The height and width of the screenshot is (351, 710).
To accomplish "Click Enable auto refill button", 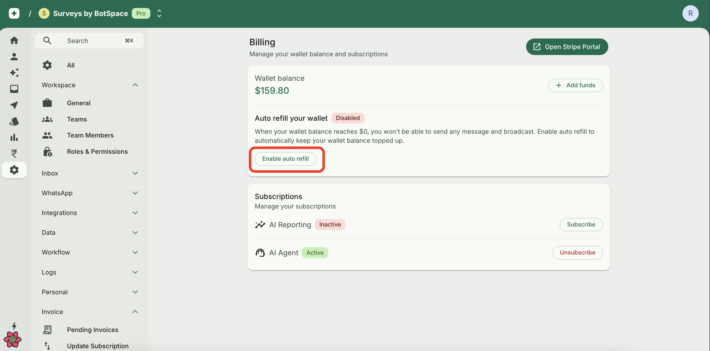I will [x=285, y=159].
